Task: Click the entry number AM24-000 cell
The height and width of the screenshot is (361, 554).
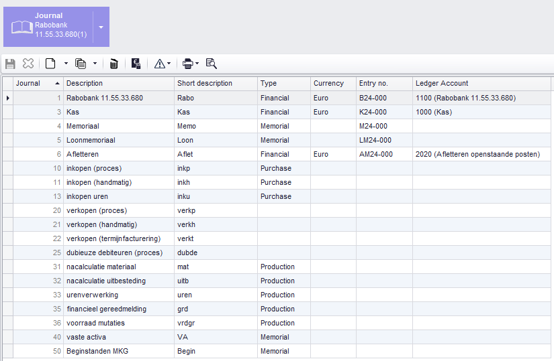Action: tap(384, 155)
